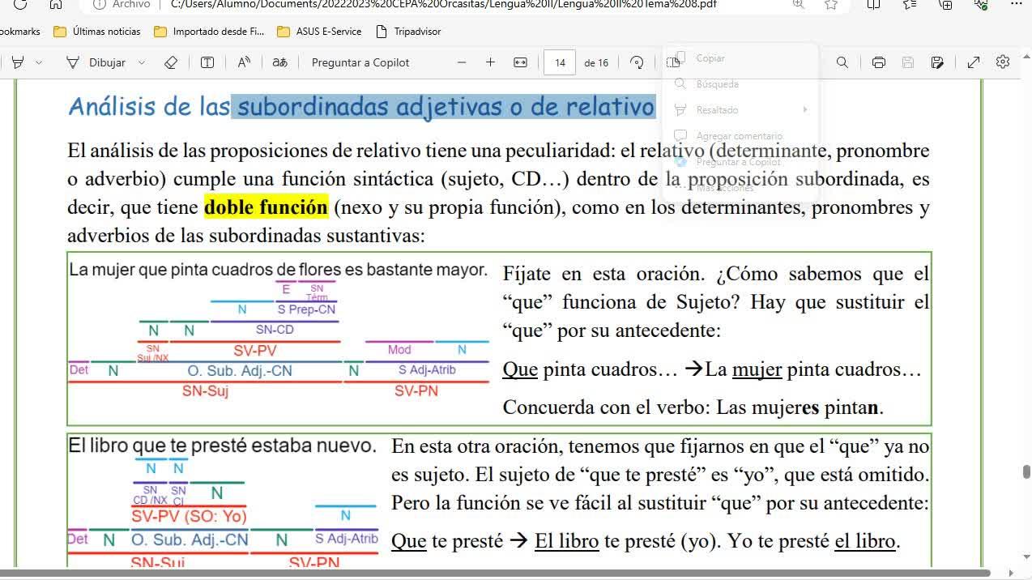This screenshot has width=1032, height=580.
Task: Open PDF settings gear
Action: (x=1003, y=62)
